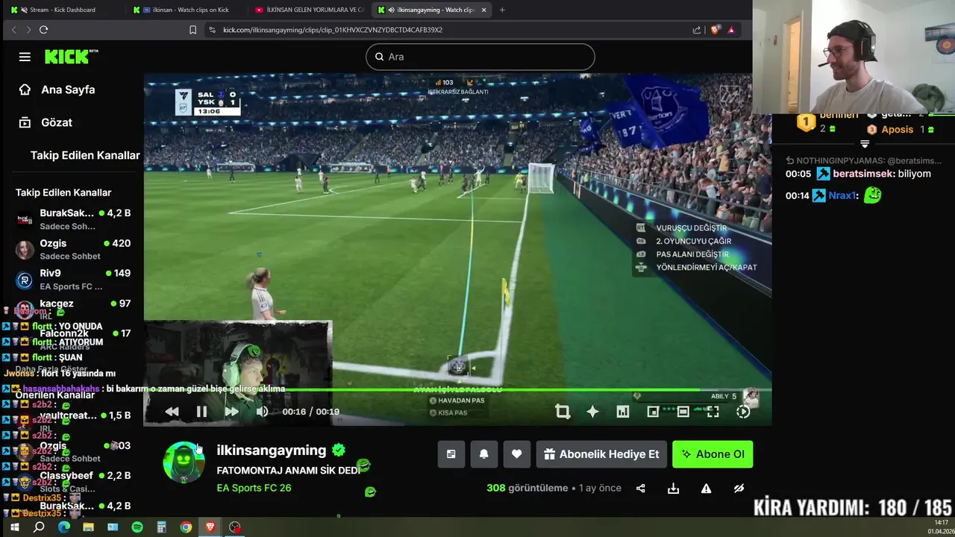Click beratsimsek username in chat
This screenshot has width=955, height=537.
[864, 174]
